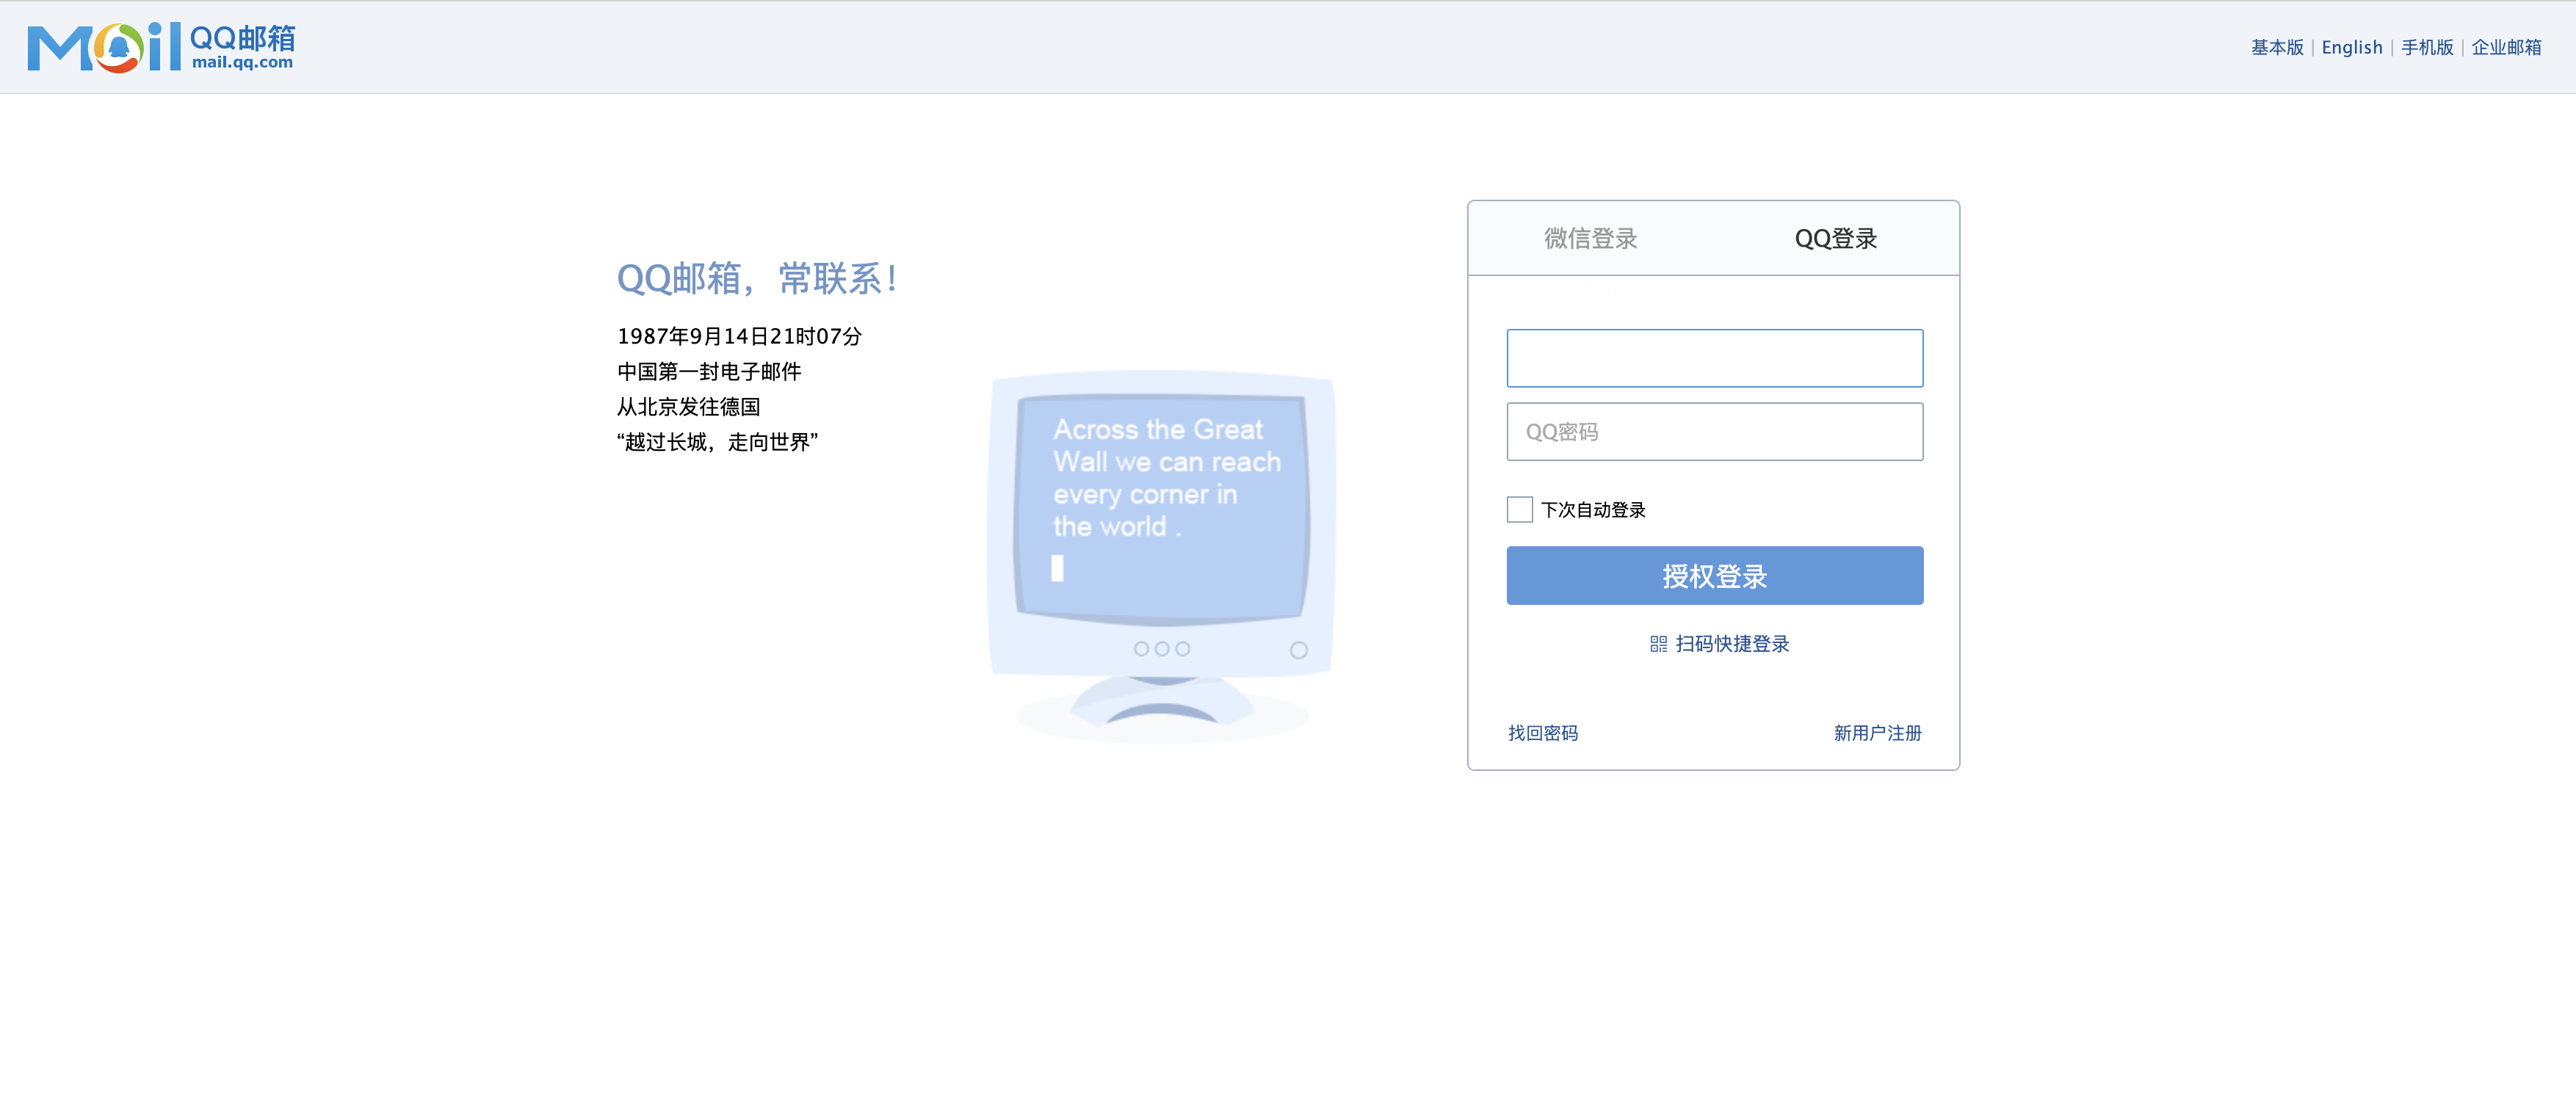2576x1113 pixels.
Task: Click the QR code icon beside 扫码快捷登录
Action: 1658,645
